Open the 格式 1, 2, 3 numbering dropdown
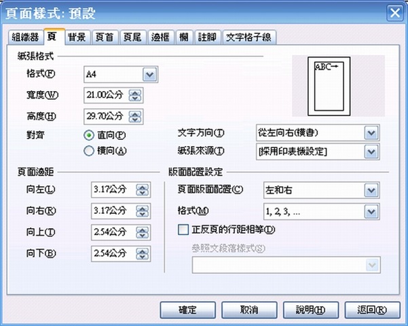 (371, 212)
